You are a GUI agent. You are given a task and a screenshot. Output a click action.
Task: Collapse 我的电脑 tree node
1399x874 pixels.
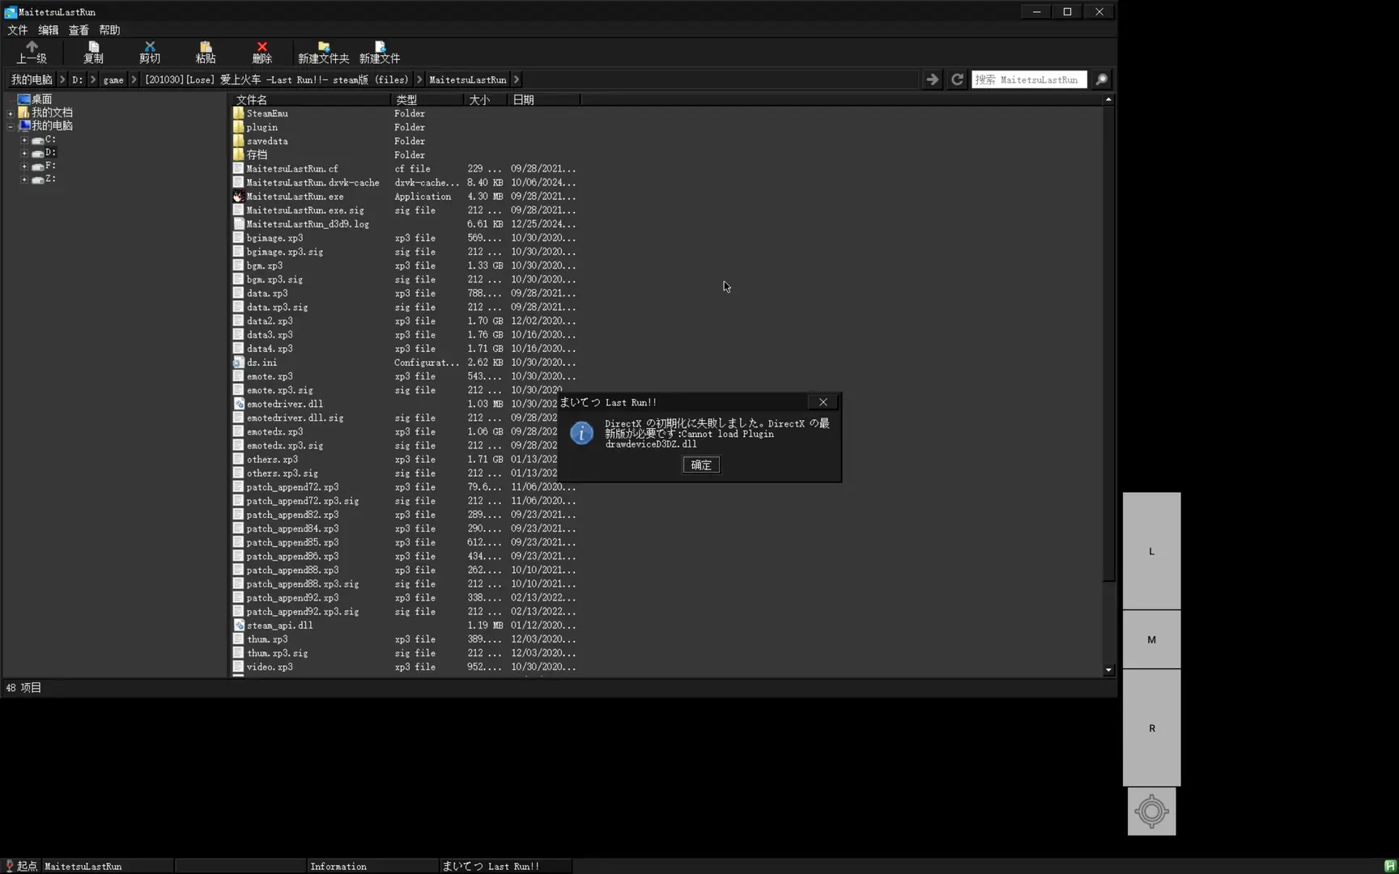coord(11,126)
